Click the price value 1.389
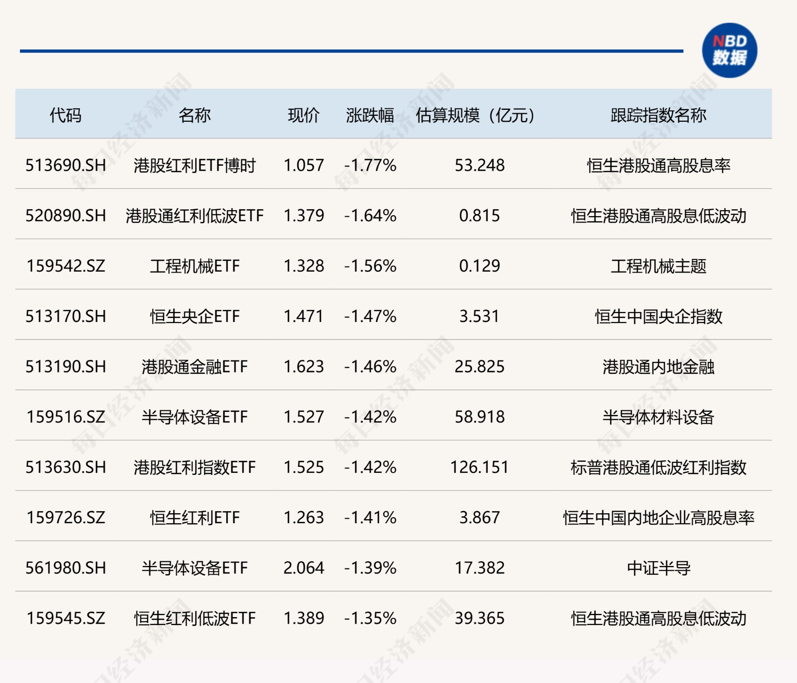This screenshot has height=683, width=797. 303,619
